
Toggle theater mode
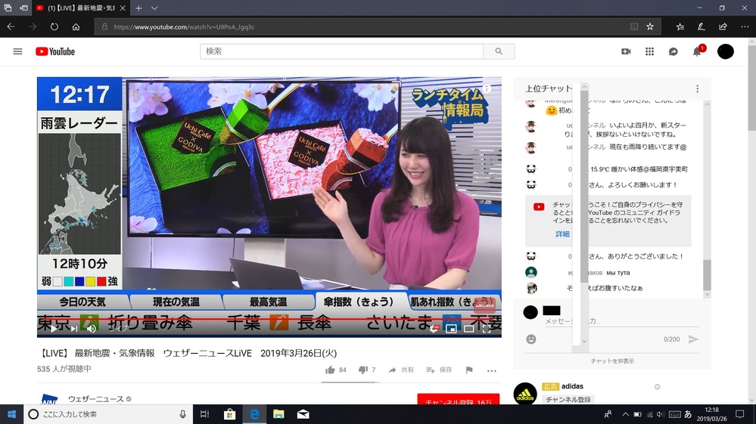(x=468, y=329)
